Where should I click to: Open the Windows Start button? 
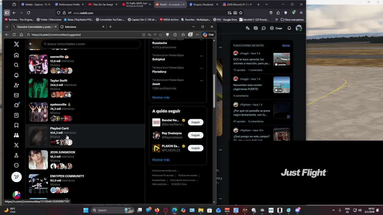[86, 210]
